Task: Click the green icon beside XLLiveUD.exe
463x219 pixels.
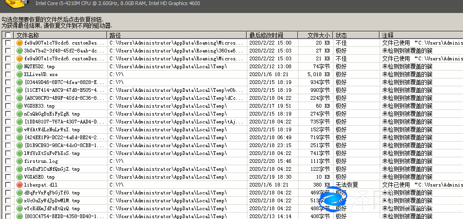Action: tap(20, 74)
